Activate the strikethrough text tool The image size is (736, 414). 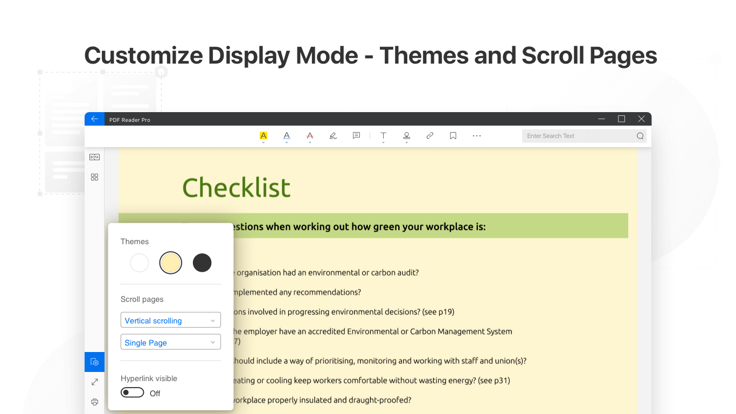(x=310, y=136)
